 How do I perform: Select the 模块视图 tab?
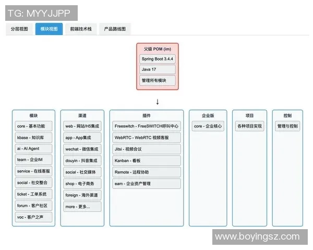49,29
